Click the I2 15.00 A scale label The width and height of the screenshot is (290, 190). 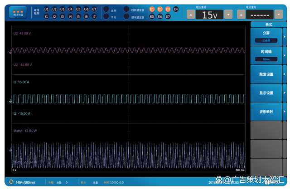point(21,82)
